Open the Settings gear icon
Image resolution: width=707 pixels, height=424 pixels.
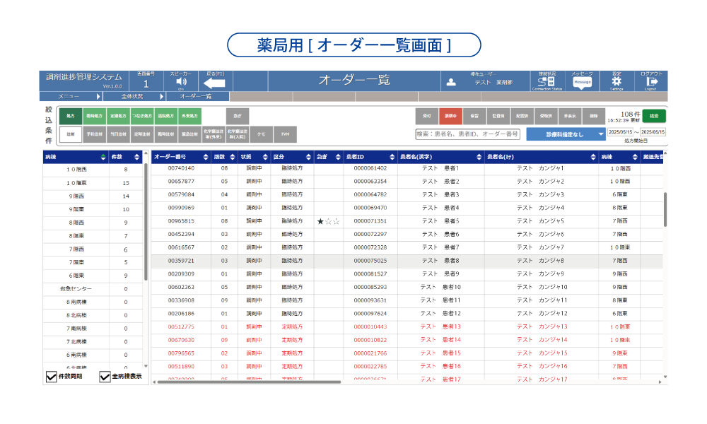(x=617, y=81)
